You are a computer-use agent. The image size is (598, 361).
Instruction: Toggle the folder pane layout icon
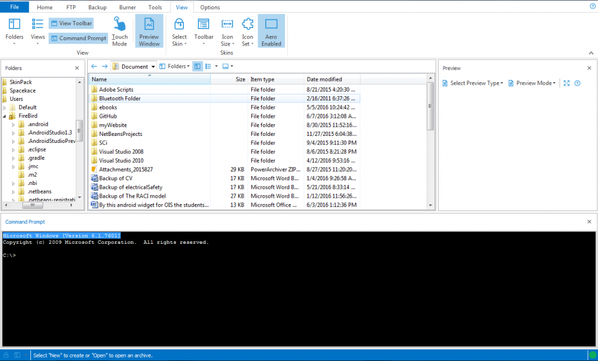(x=197, y=66)
